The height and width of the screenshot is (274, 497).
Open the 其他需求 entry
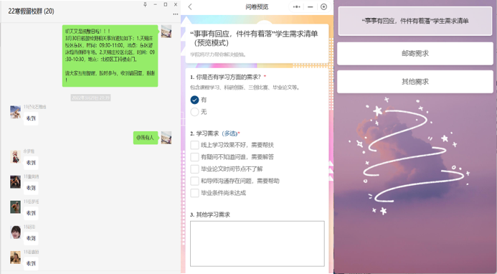pos(415,82)
